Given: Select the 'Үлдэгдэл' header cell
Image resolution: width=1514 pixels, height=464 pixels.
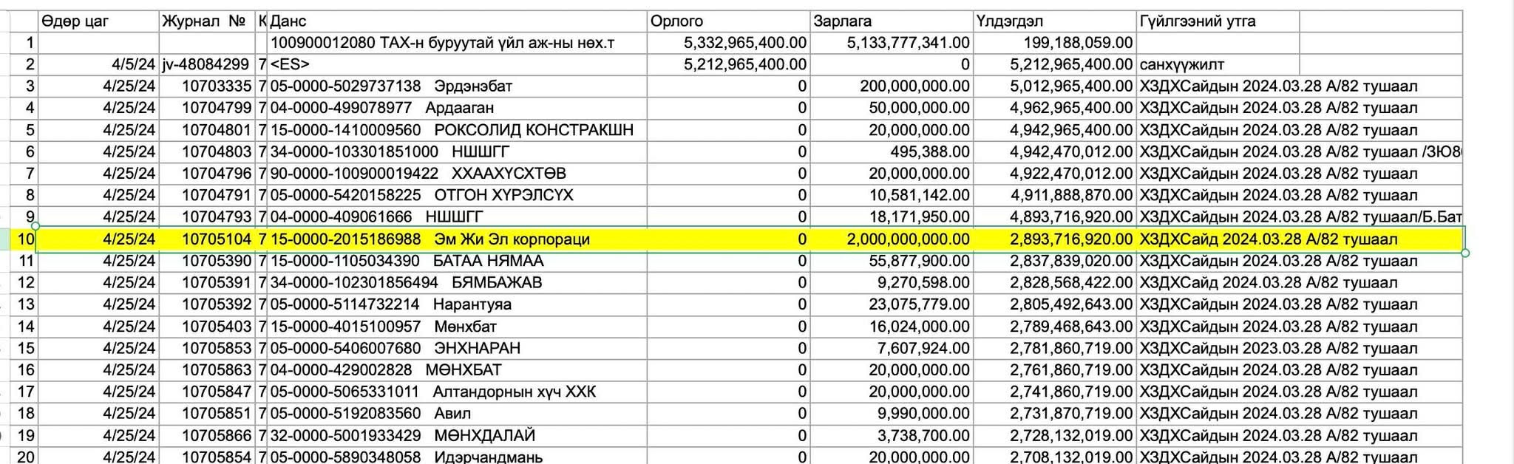Looking at the screenshot, I should [x=1054, y=21].
